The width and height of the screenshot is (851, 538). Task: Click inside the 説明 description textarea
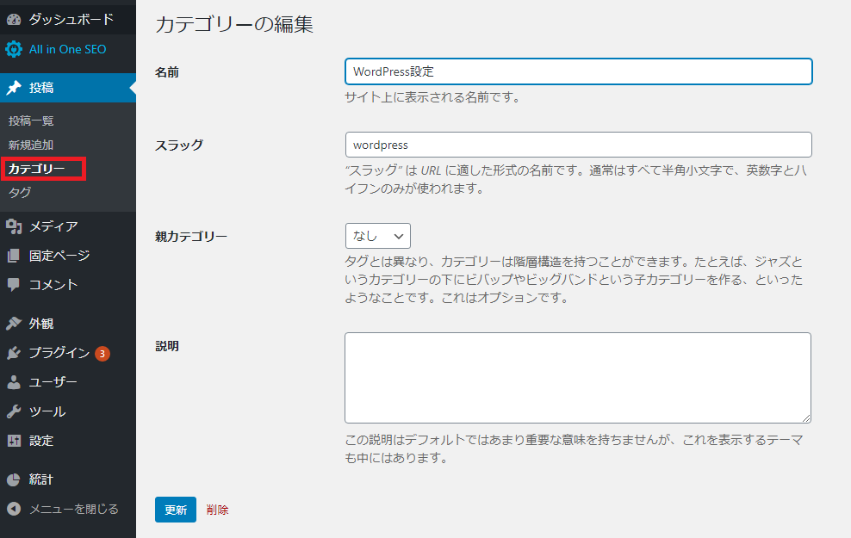coord(578,378)
